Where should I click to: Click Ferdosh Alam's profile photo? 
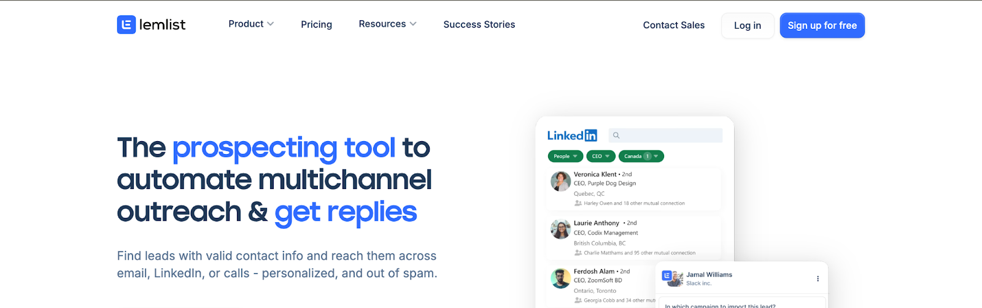coord(560,278)
